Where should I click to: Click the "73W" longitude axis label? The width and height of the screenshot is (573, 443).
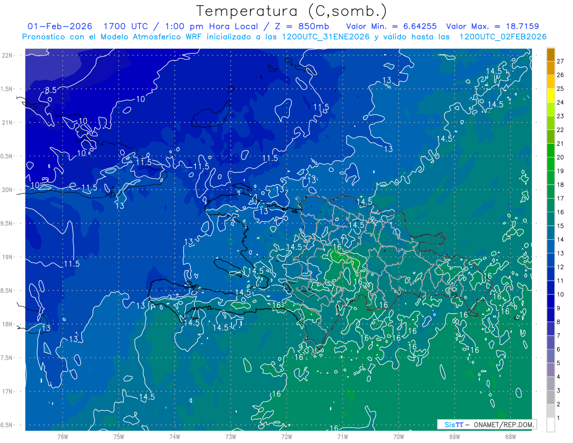231,436
